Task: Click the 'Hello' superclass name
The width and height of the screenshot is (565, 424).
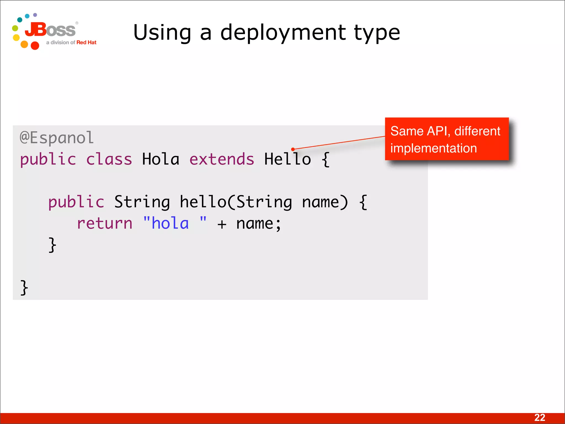Action: (x=287, y=159)
